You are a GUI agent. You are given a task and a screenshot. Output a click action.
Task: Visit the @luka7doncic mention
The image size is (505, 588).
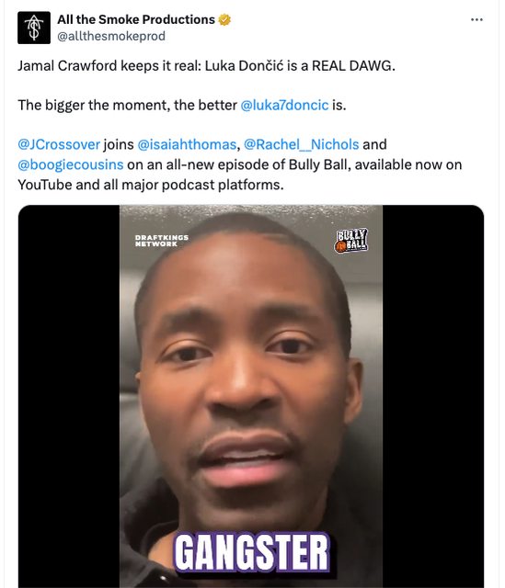coord(284,105)
